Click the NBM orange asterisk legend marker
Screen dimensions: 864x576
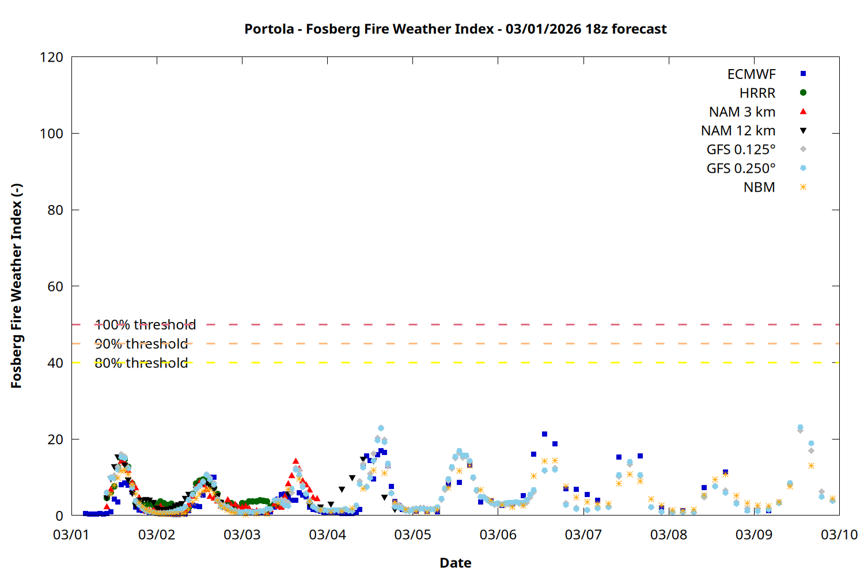click(x=803, y=187)
